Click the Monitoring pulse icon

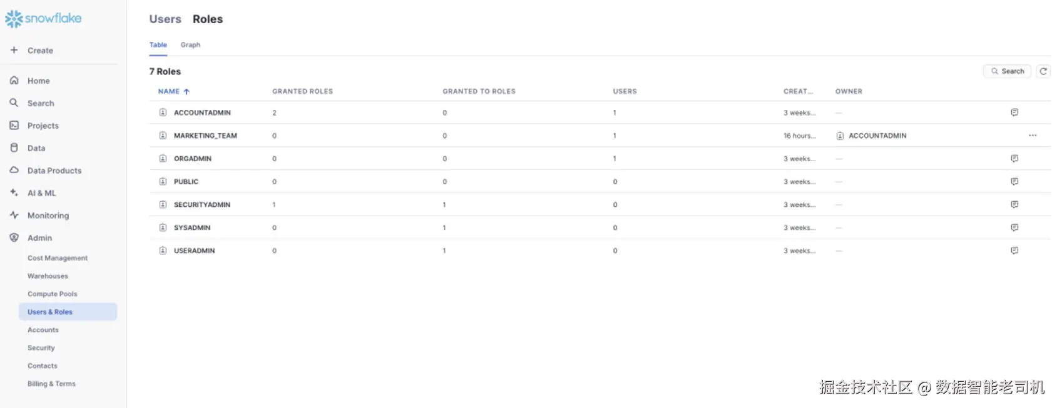click(x=14, y=215)
